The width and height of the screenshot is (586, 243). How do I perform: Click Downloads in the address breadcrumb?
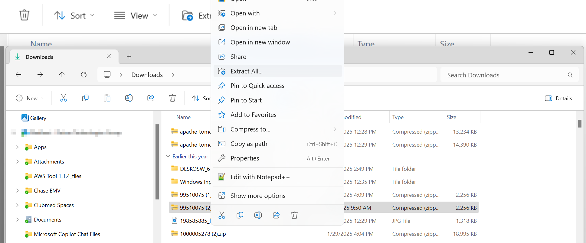click(147, 75)
